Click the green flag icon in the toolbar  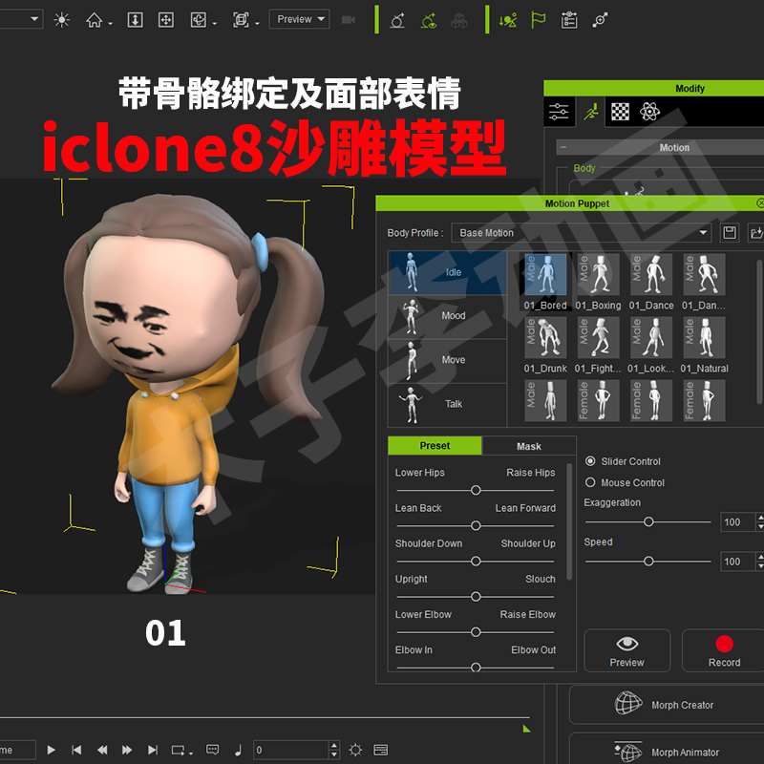pos(538,18)
